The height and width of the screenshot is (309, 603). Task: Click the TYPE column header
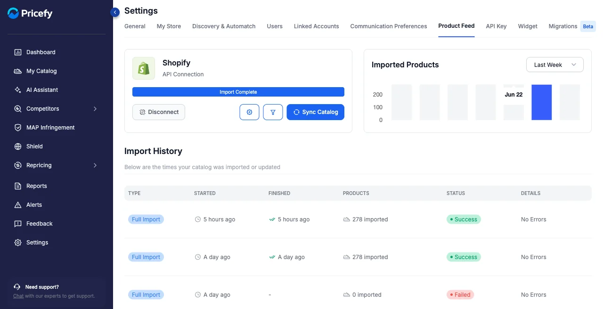[134, 193]
